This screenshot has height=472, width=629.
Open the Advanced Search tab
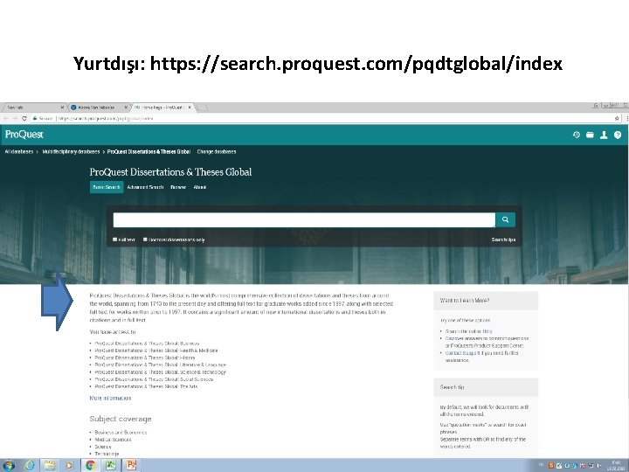[145, 187]
